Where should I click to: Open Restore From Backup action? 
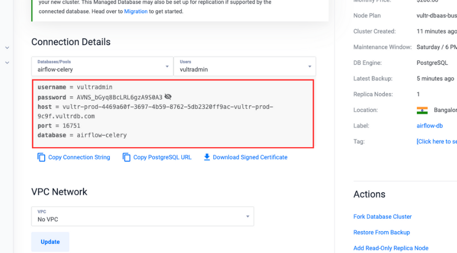coord(381,232)
